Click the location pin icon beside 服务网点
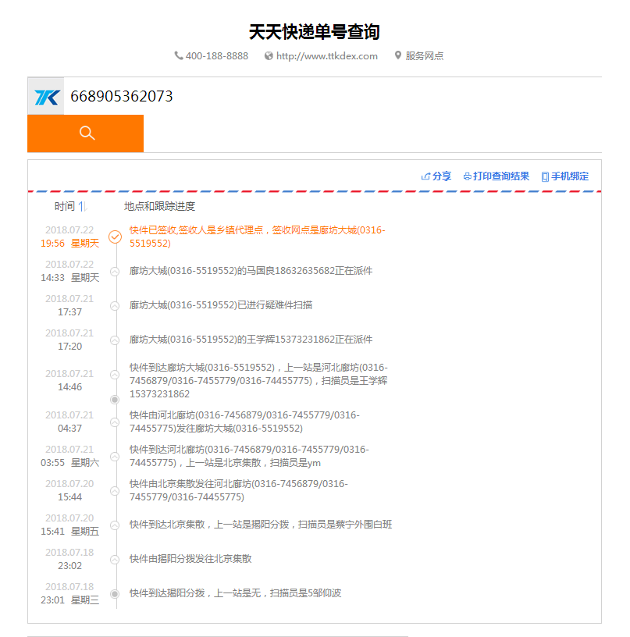630x637 pixels. coord(398,55)
